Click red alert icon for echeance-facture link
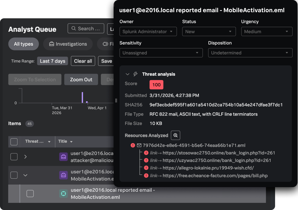Screen dimensions: 298x210 point(146,175)
